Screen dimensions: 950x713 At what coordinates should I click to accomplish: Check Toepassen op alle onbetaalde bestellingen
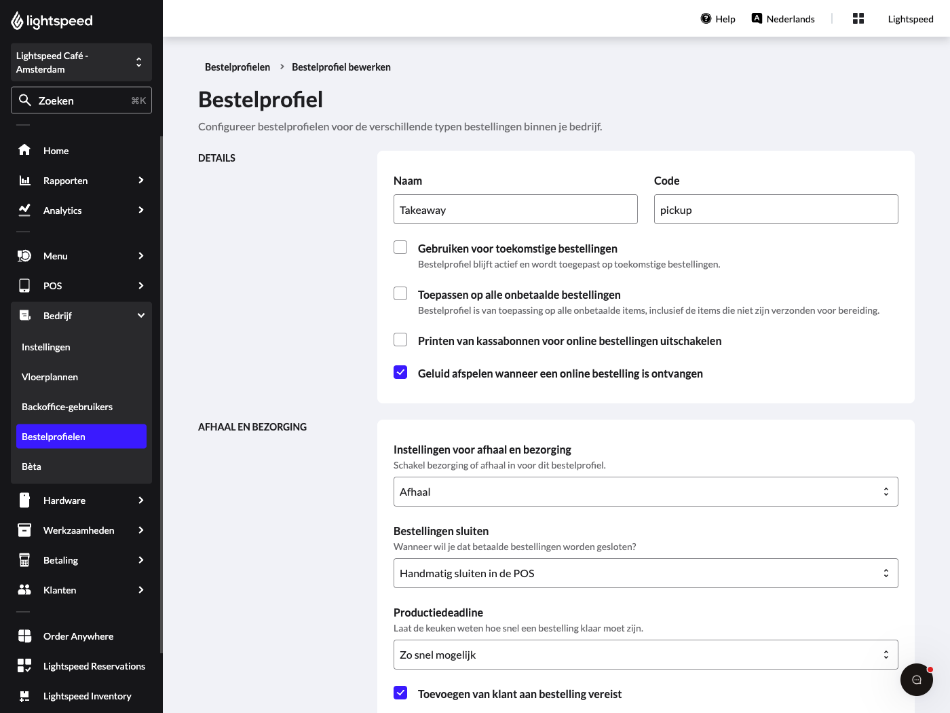(400, 293)
